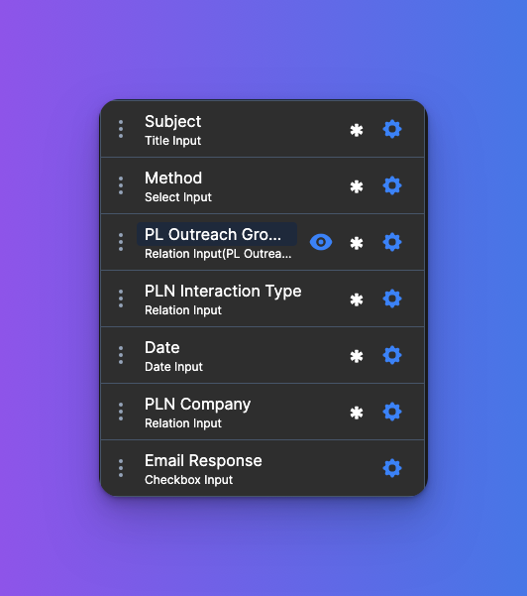Toggle required asterisk on PLN Company
The width and height of the screenshot is (527, 596).
(357, 413)
